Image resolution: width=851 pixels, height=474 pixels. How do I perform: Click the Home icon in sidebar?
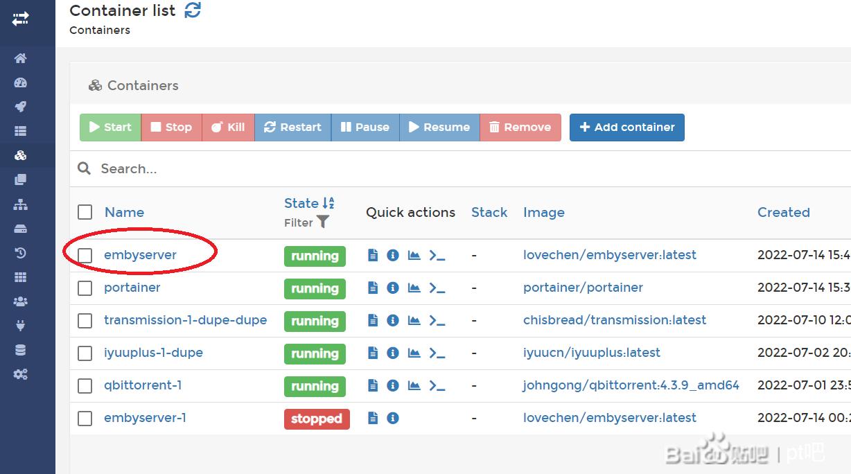(x=20, y=58)
